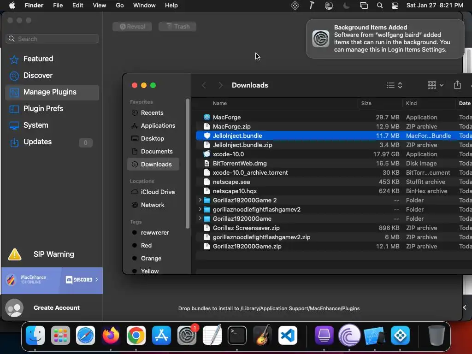
Task: Click the Background Items Added notification
Action: (x=385, y=39)
